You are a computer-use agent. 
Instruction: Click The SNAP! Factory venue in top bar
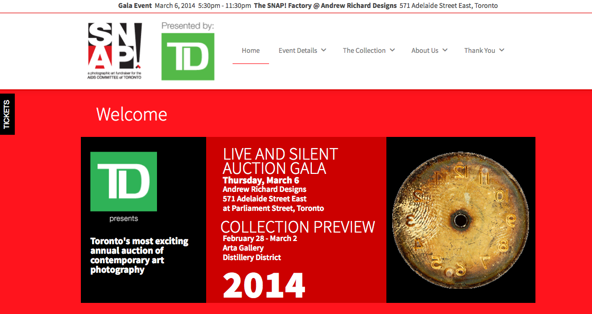[325, 6]
